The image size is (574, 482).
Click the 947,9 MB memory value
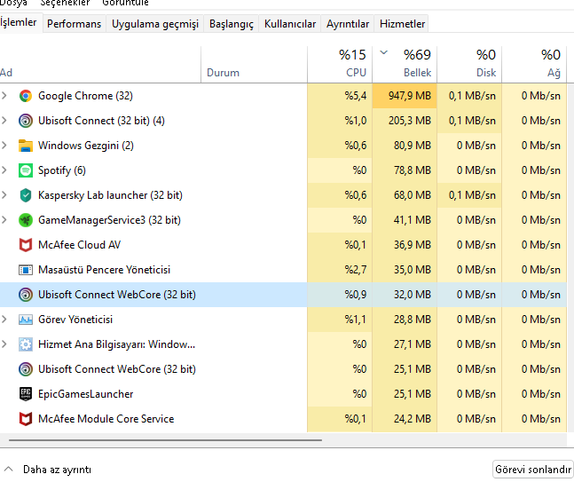point(410,96)
